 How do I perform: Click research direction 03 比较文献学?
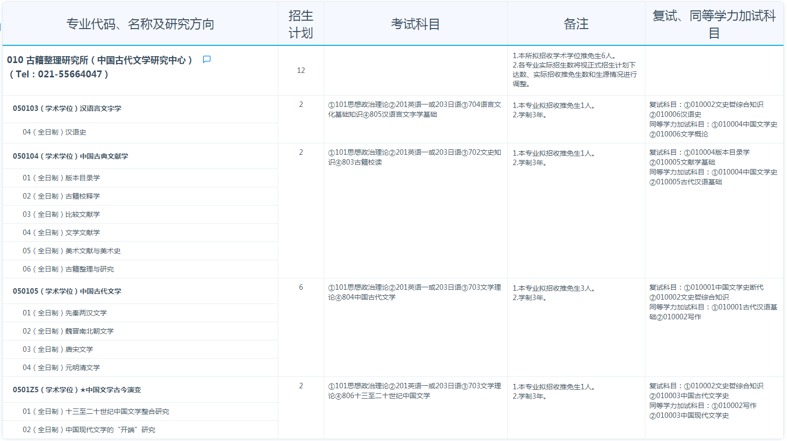pos(61,214)
